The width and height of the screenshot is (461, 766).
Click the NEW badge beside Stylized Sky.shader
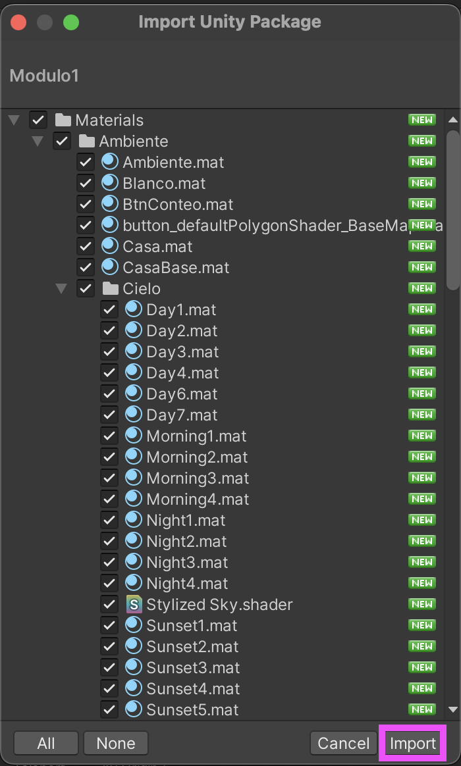(x=422, y=604)
